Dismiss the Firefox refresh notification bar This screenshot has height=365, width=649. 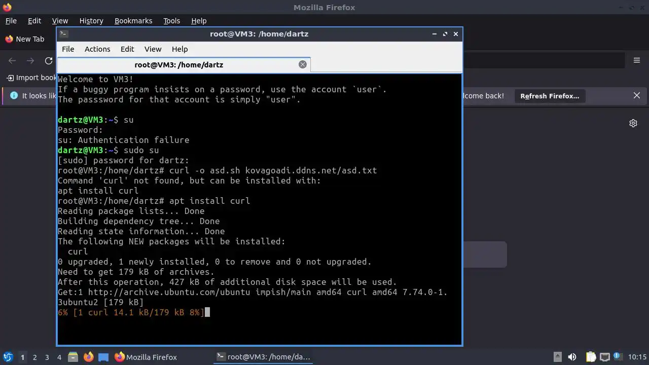[637, 95]
